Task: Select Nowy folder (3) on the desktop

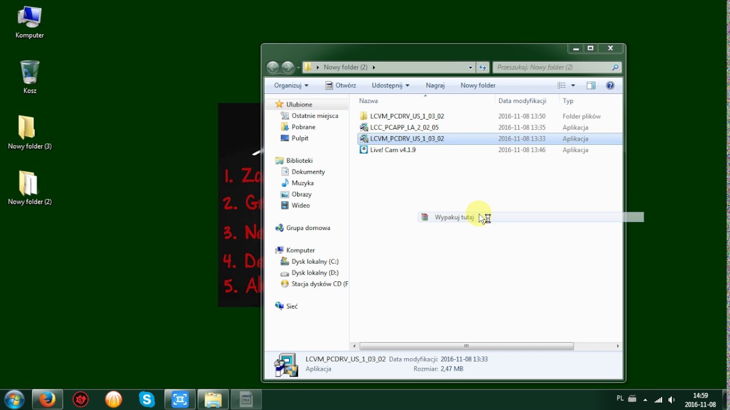Action: coord(30,133)
